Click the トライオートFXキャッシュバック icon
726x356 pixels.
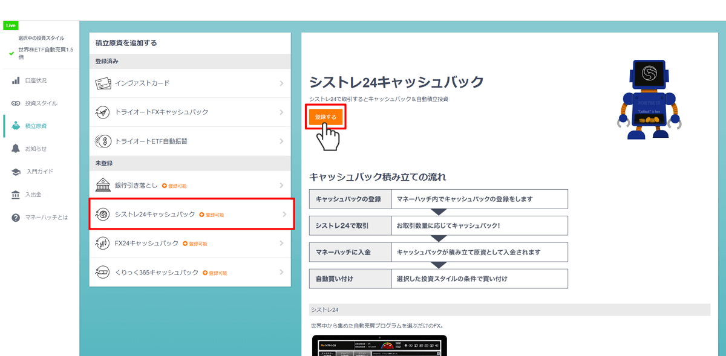pyautogui.click(x=103, y=112)
